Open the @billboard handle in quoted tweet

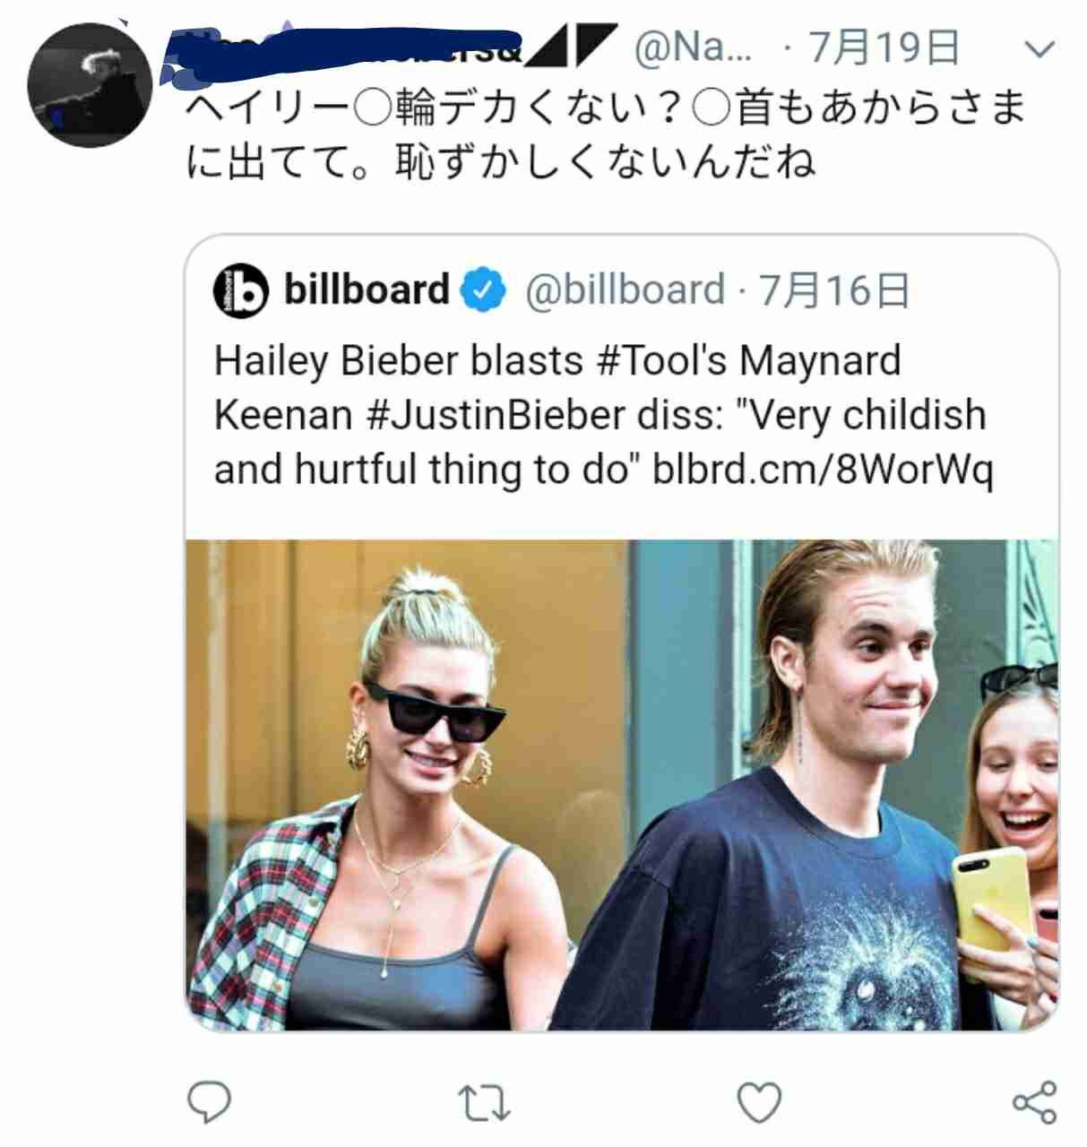click(x=625, y=290)
